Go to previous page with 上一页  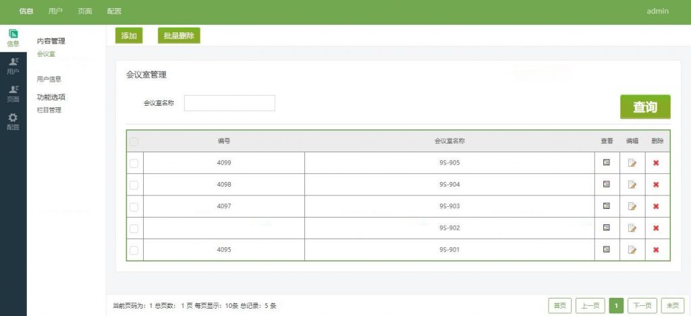click(x=590, y=306)
